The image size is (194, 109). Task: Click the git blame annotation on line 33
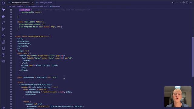pos(64,10)
